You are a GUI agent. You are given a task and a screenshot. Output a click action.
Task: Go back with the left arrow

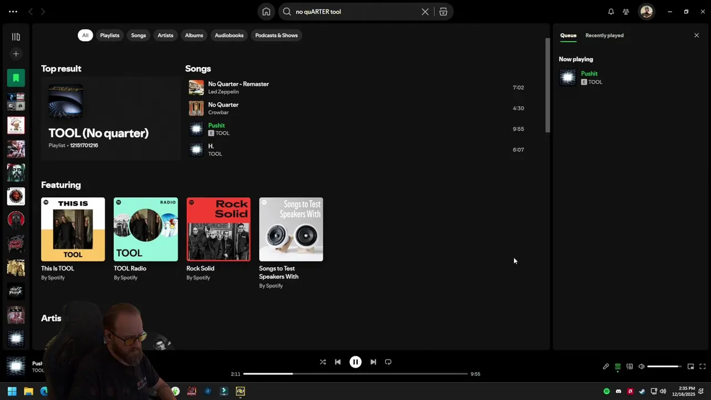(x=31, y=12)
